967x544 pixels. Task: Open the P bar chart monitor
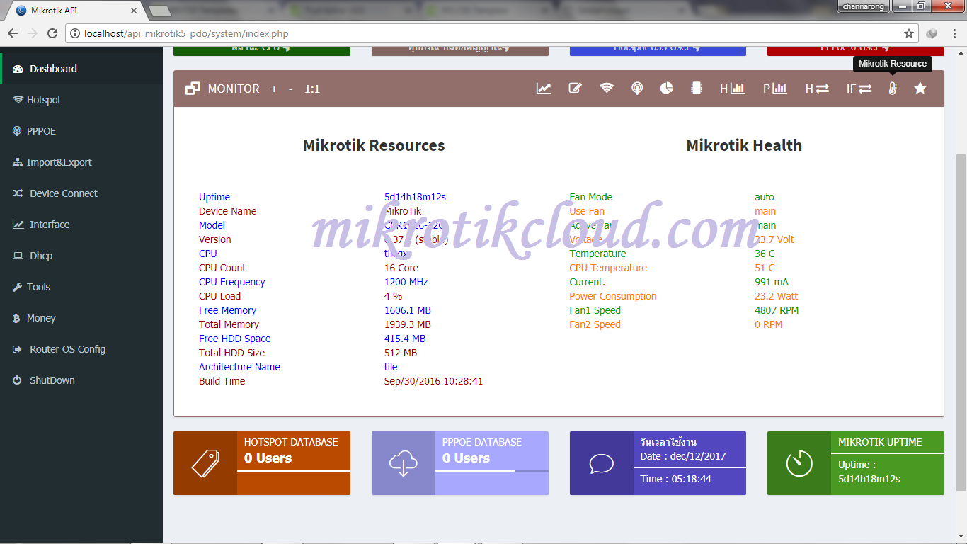click(775, 89)
